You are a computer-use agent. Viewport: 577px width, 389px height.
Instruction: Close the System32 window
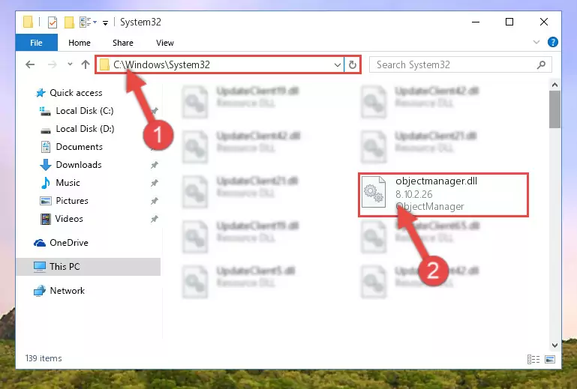tap(543, 22)
